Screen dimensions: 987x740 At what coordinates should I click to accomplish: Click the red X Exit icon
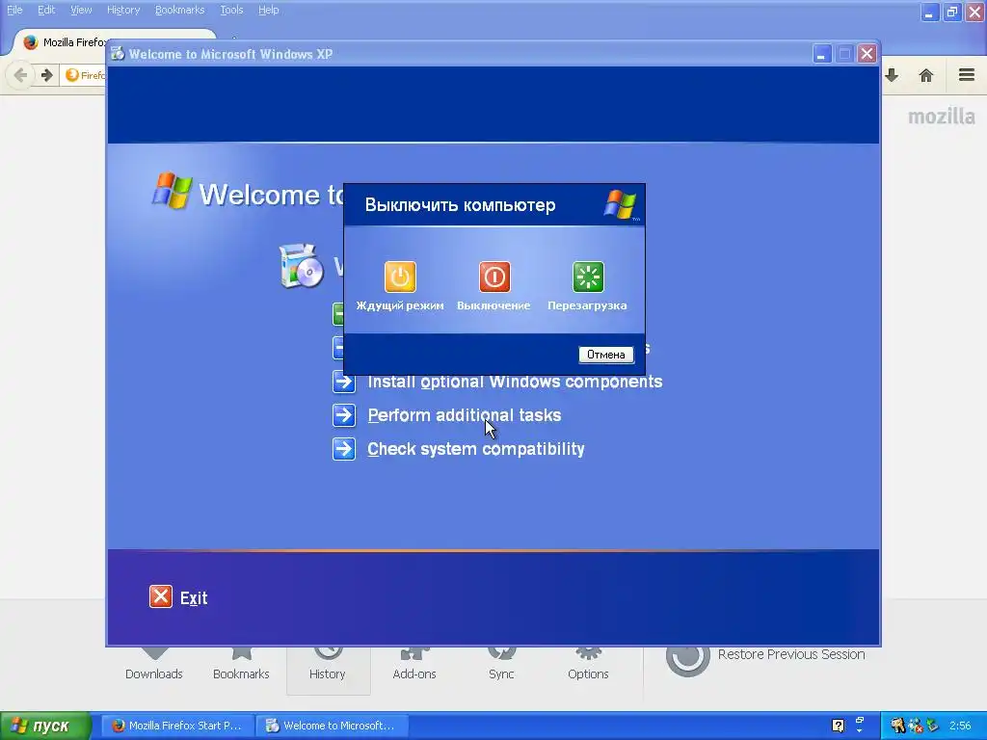point(161,596)
